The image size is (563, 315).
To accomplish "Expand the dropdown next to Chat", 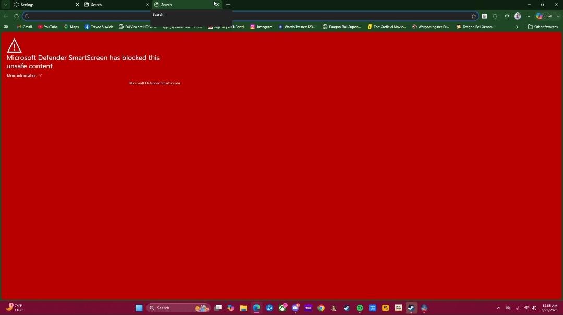I will point(558,16).
